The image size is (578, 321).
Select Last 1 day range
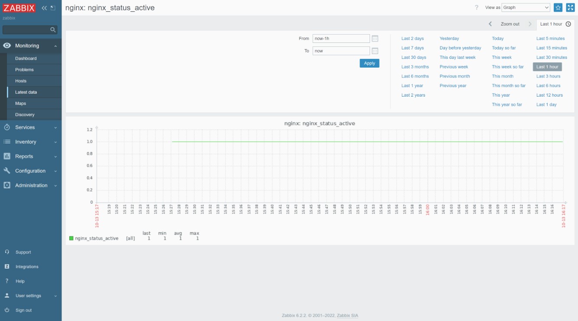pyautogui.click(x=546, y=105)
